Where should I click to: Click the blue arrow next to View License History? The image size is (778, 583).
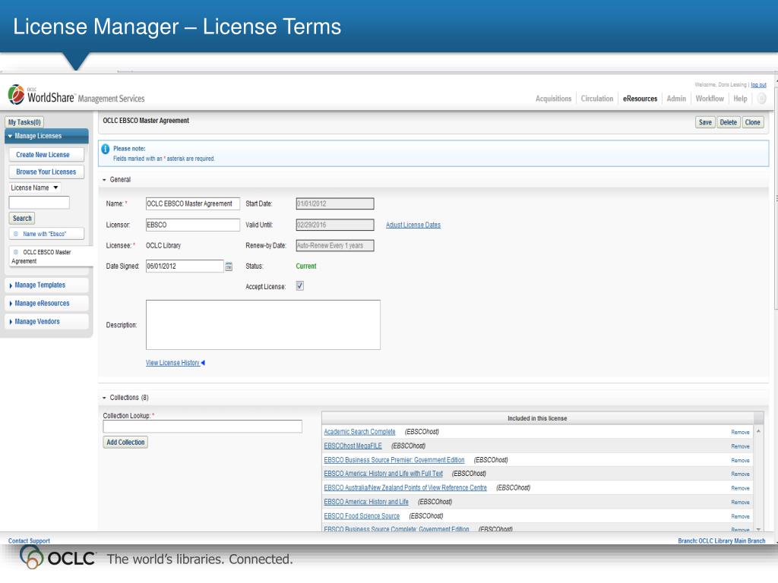click(203, 363)
